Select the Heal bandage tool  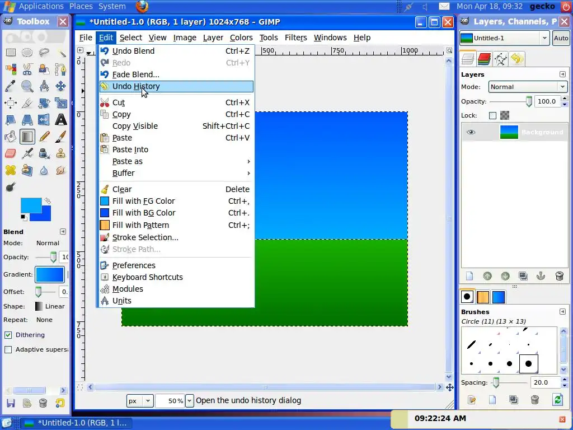(11, 170)
